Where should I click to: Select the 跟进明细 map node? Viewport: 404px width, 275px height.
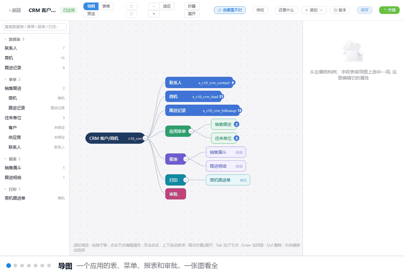coord(226,166)
